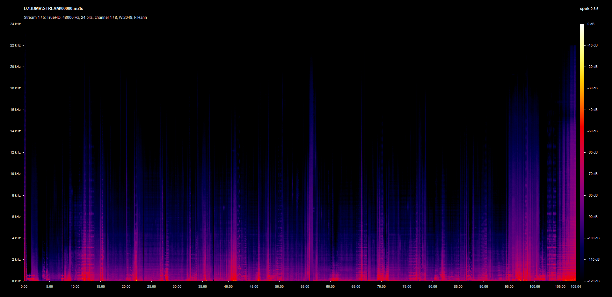
Task: Click the -120 dB label on color scale
Action: pyautogui.click(x=593, y=281)
